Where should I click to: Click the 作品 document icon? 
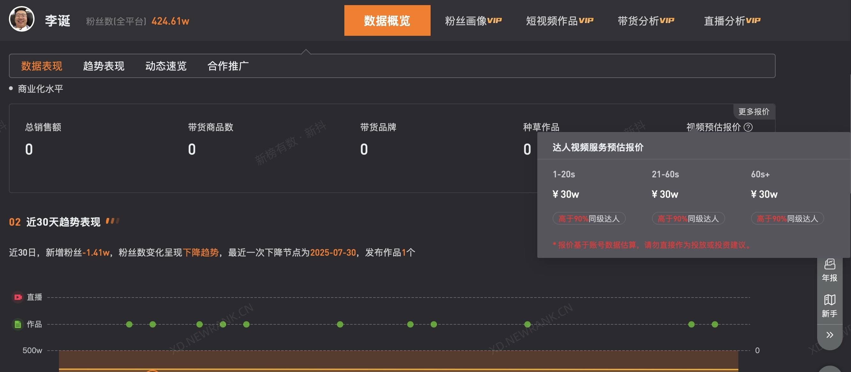click(x=18, y=324)
